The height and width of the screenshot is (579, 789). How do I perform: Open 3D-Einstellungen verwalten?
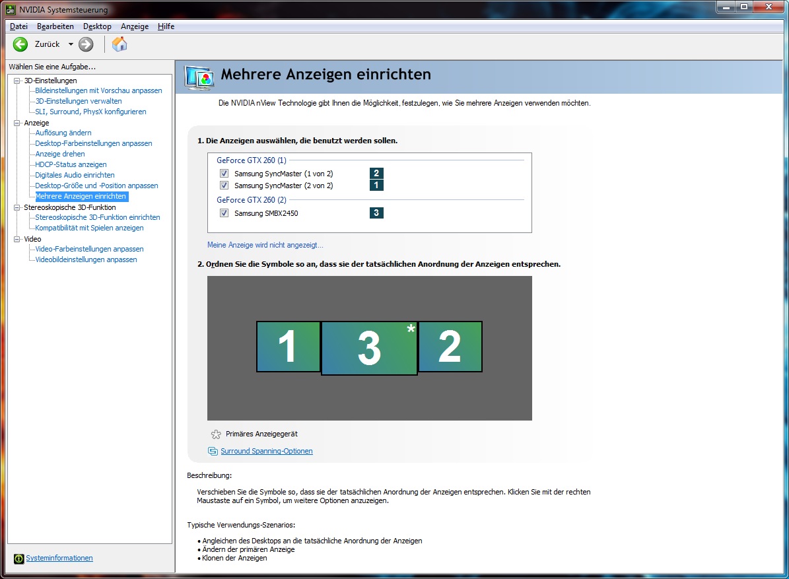79,101
